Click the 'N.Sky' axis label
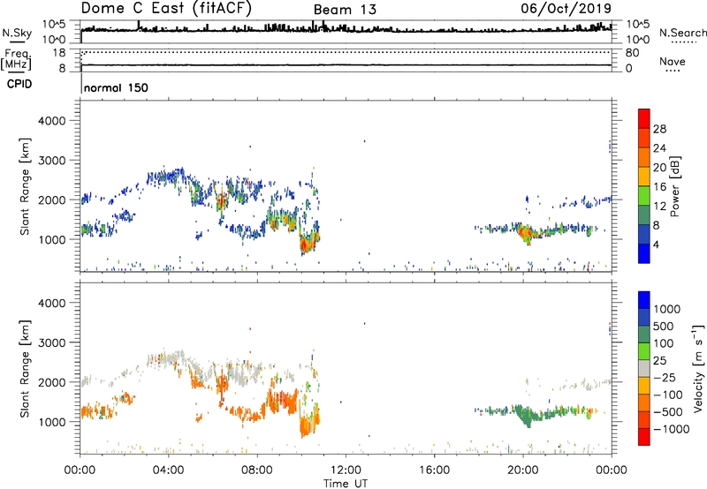The image size is (707, 489). click(17, 33)
